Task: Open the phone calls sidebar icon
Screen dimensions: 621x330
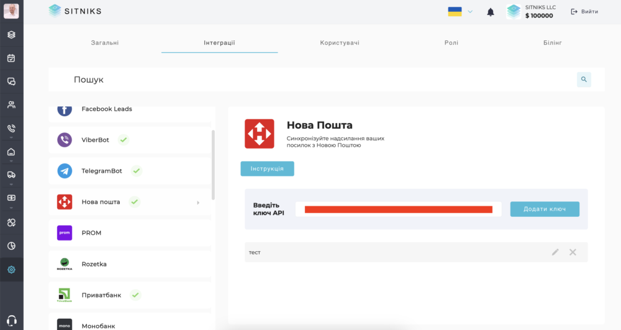Action: [11, 129]
